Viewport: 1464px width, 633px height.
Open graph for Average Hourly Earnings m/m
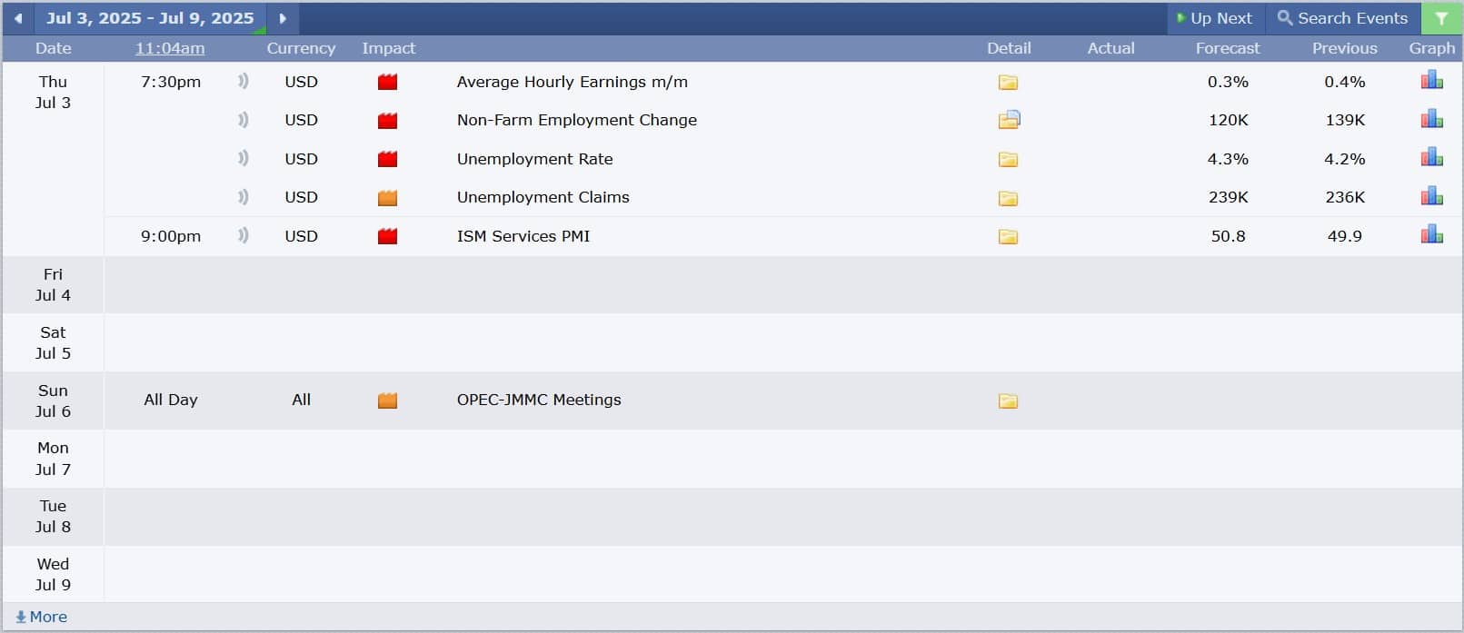(1432, 81)
